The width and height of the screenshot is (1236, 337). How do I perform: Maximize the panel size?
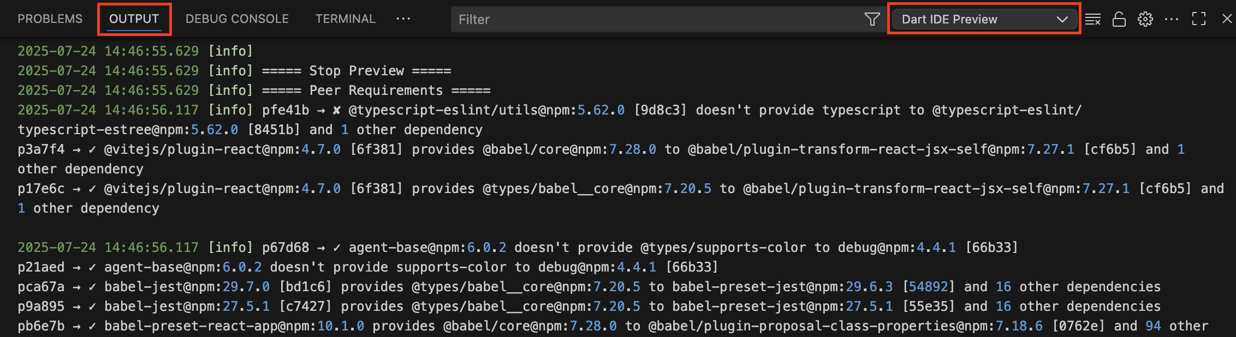[1199, 19]
